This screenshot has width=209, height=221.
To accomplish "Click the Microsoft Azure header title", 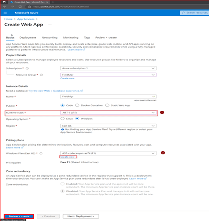I will click(27, 13).
